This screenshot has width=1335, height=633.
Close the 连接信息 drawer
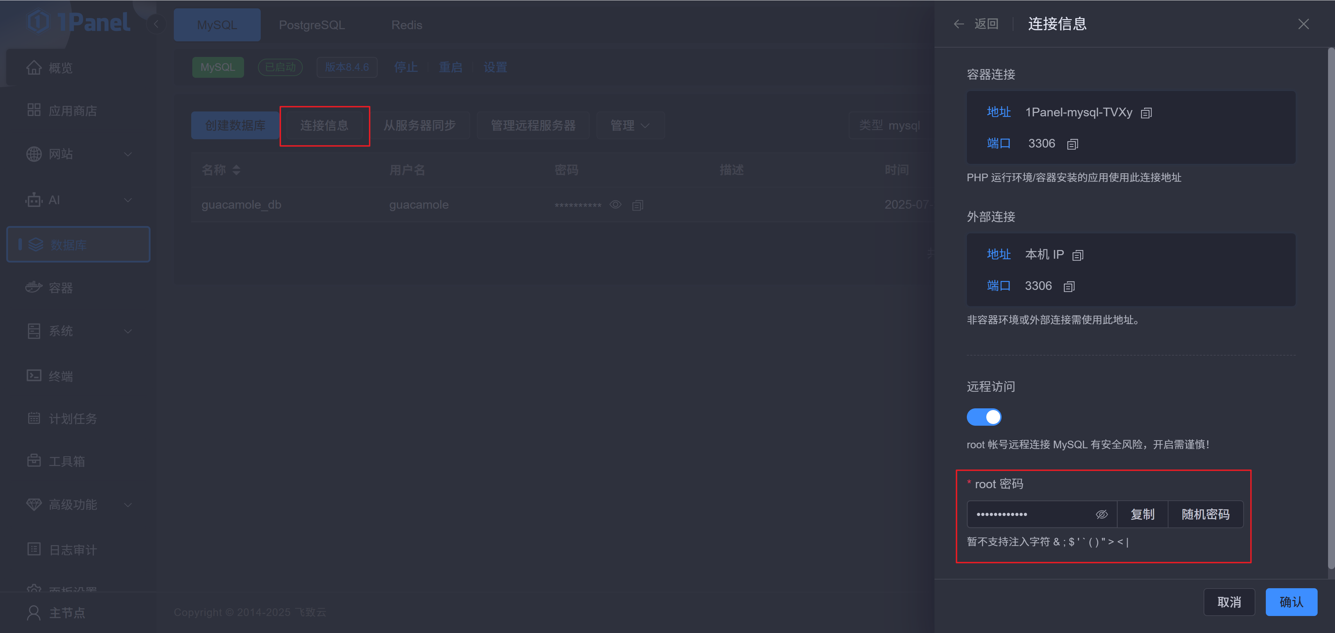coord(1303,24)
